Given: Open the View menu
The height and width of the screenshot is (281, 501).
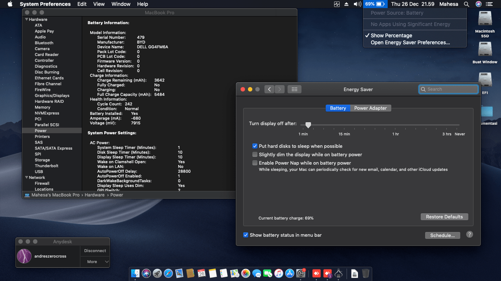Looking at the screenshot, I should 99,4.
